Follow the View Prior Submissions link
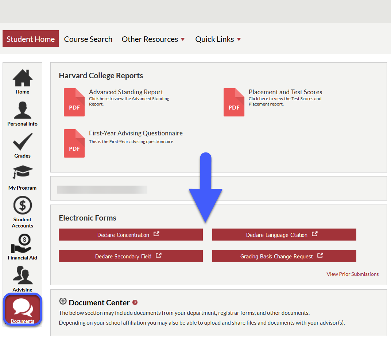391x341 pixels. (352, 274)
